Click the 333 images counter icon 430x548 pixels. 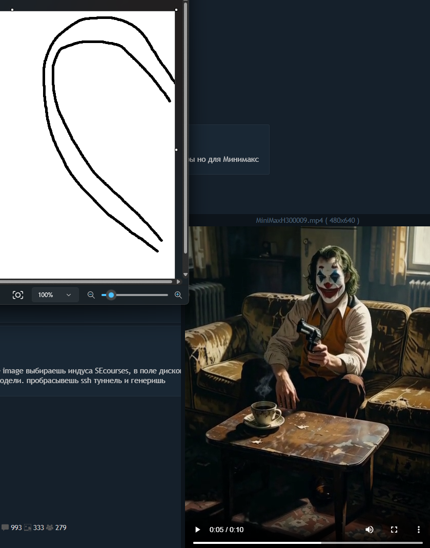pyautogui.click(x=28, y=528)
